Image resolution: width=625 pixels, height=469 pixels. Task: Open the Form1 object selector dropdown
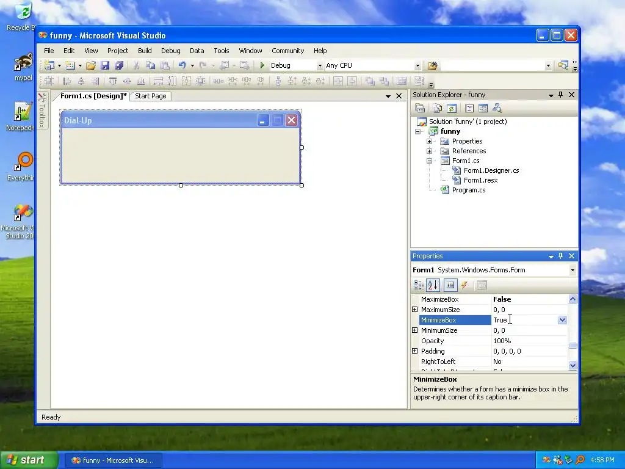pyautogui.click(x=573, y=270)
